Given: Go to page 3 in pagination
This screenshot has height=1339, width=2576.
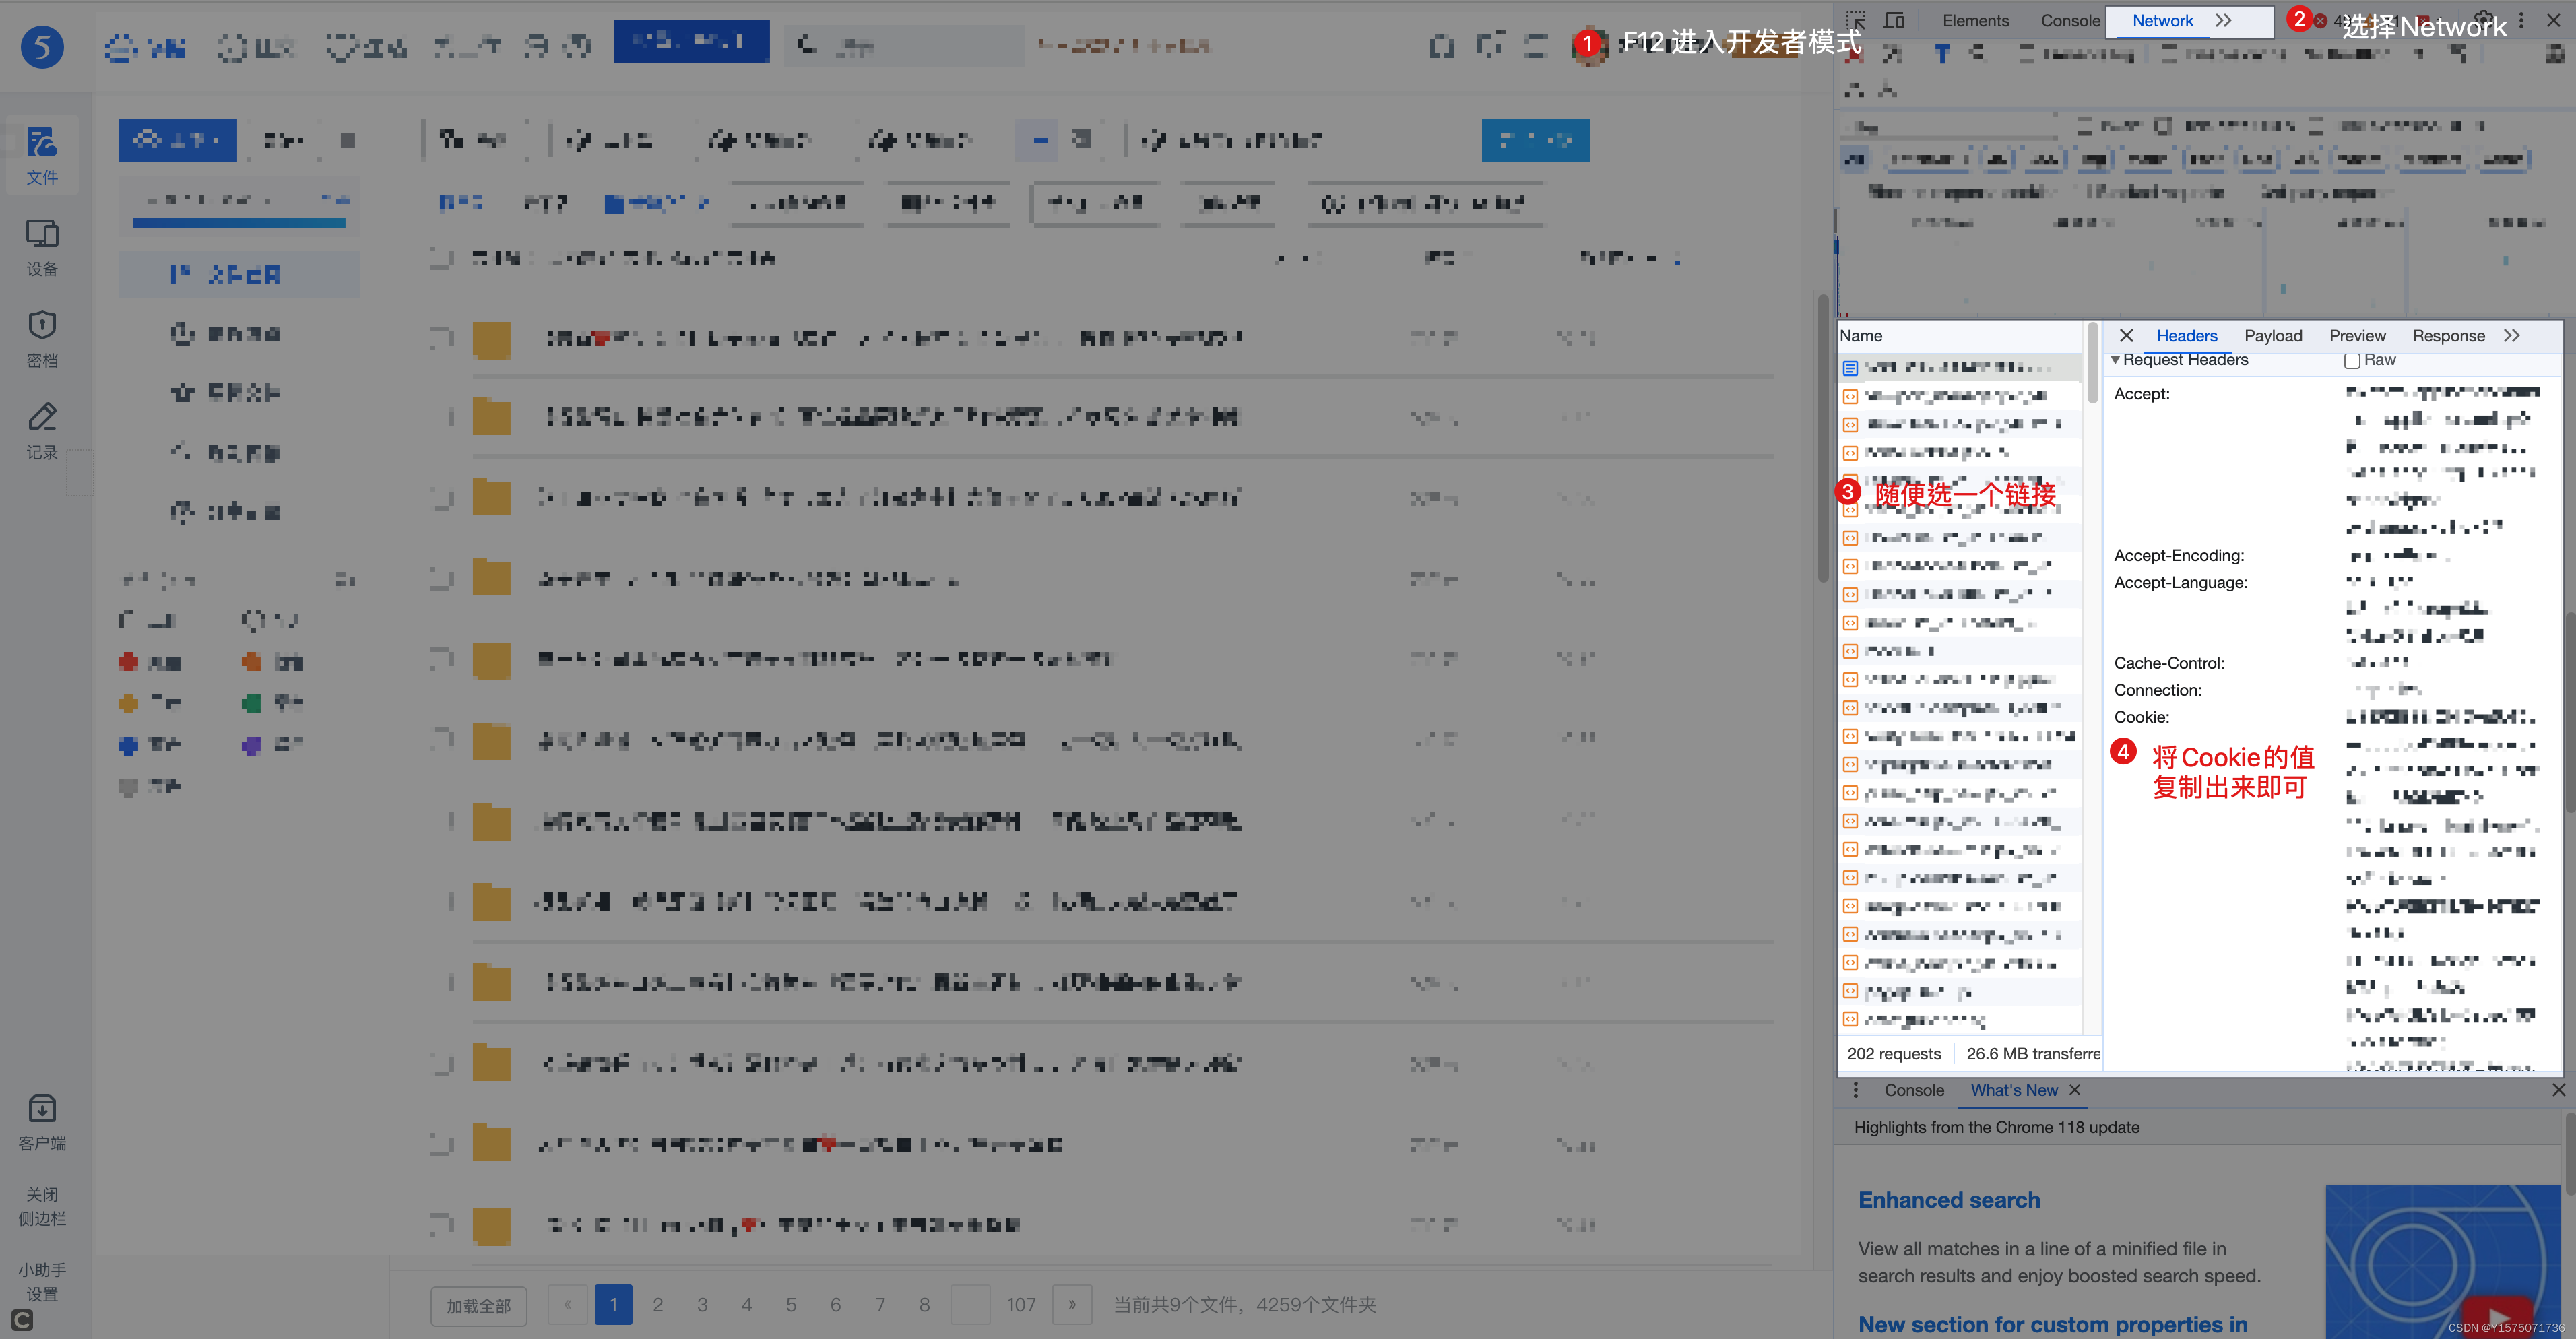Looking at the screenshot, I should point(702,1305).
